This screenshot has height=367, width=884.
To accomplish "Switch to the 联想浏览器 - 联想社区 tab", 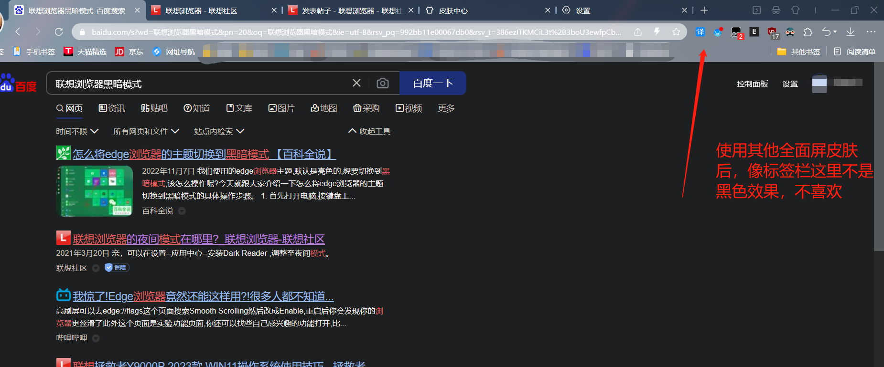I will 214,10.
